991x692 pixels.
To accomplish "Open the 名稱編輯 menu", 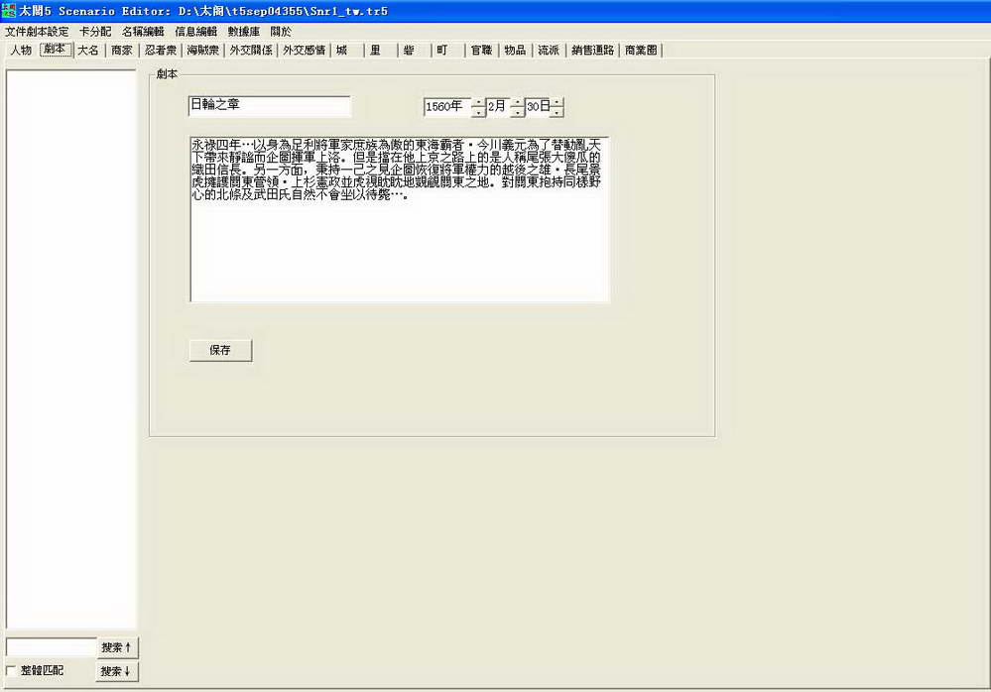I will click(x=143, y=32).
